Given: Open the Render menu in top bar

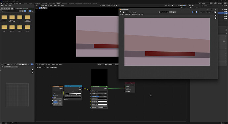Looking at the screenshot, I should click(x=11, y=3).
